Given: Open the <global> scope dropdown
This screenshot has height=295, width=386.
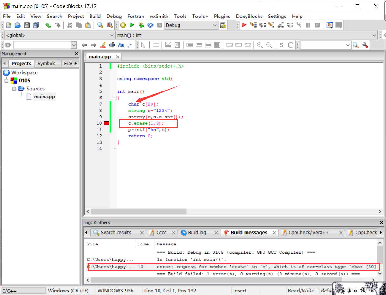Looking at the screenshot, I should [112, 35].
